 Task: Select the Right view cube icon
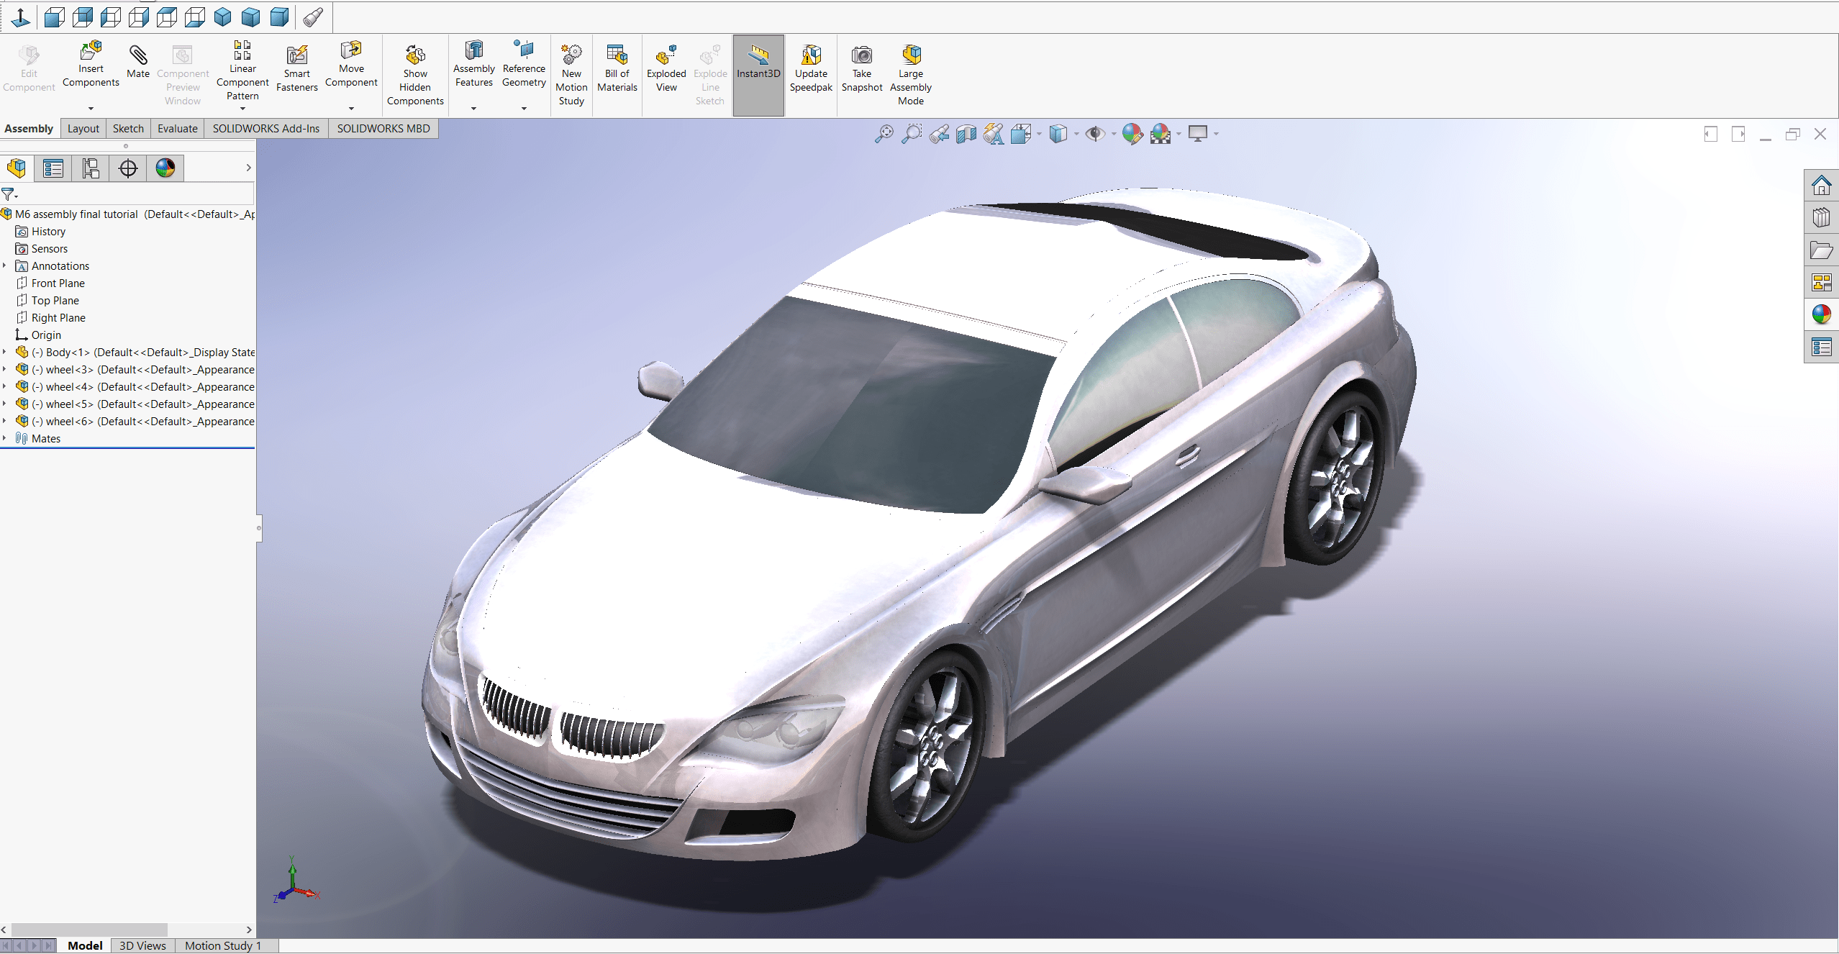[139, 17]
